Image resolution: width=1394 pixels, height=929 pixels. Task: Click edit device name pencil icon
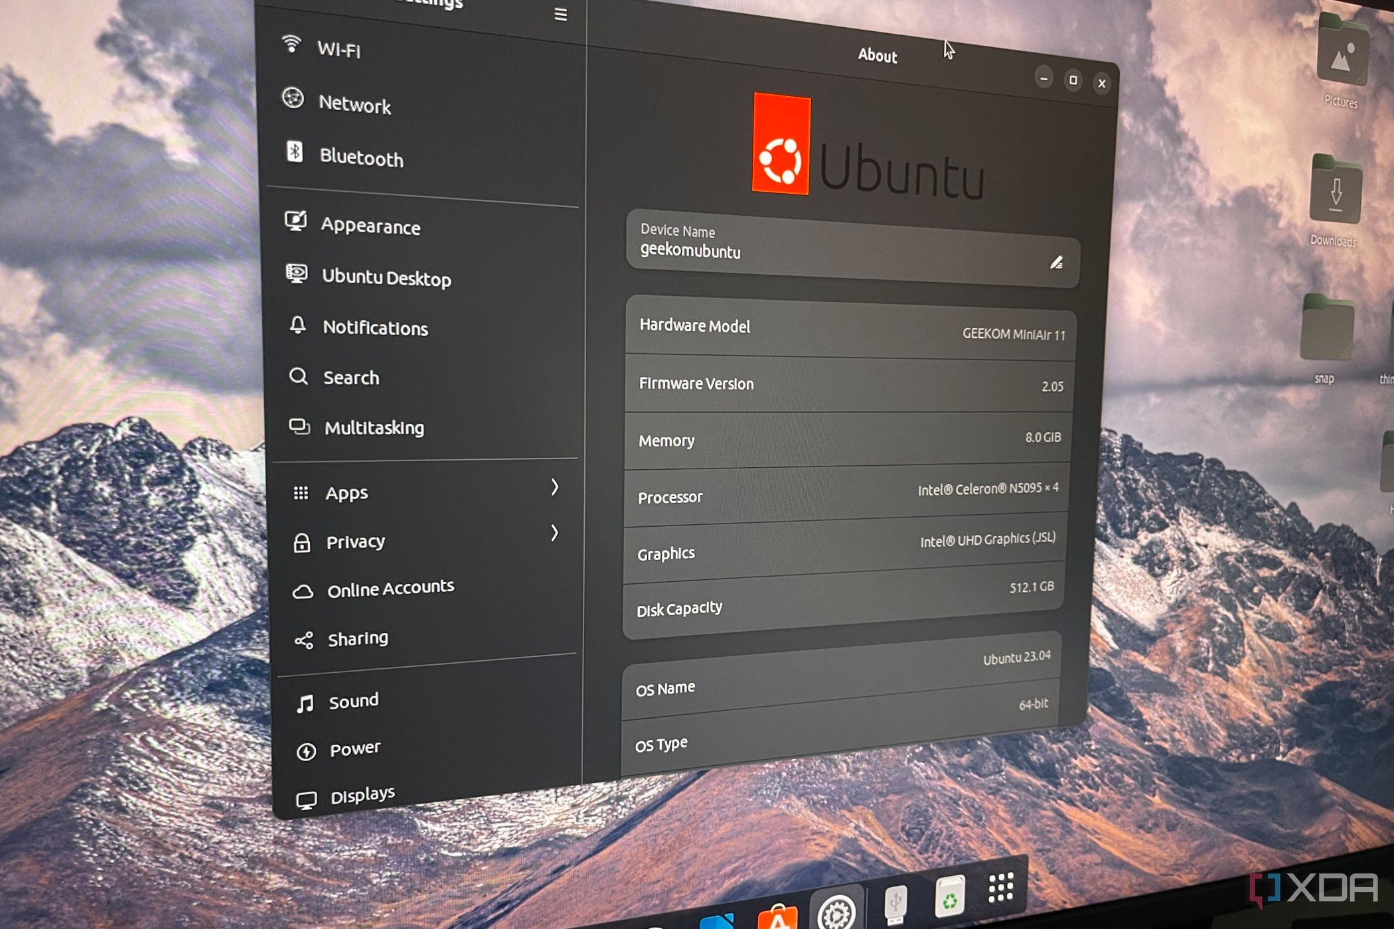[x=1057, y=260]
